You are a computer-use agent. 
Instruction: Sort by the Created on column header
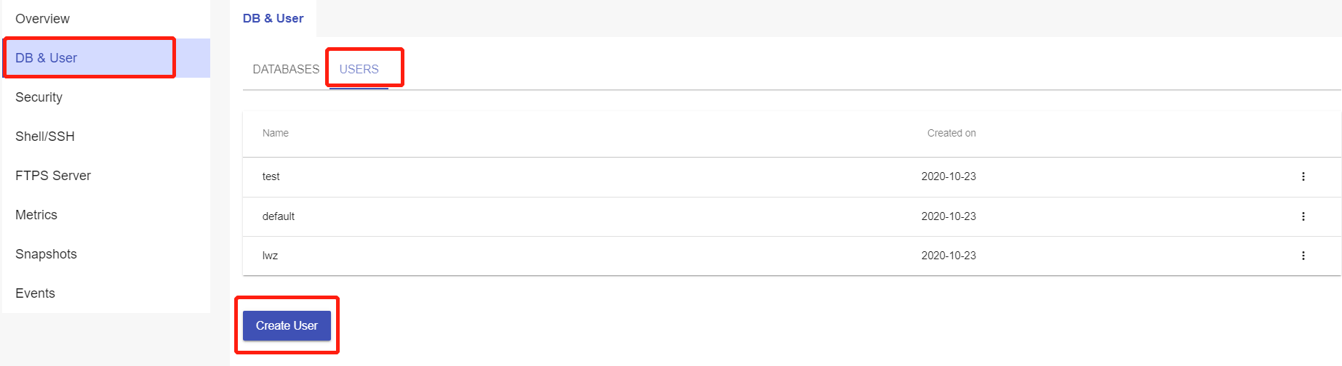point(951,133)
